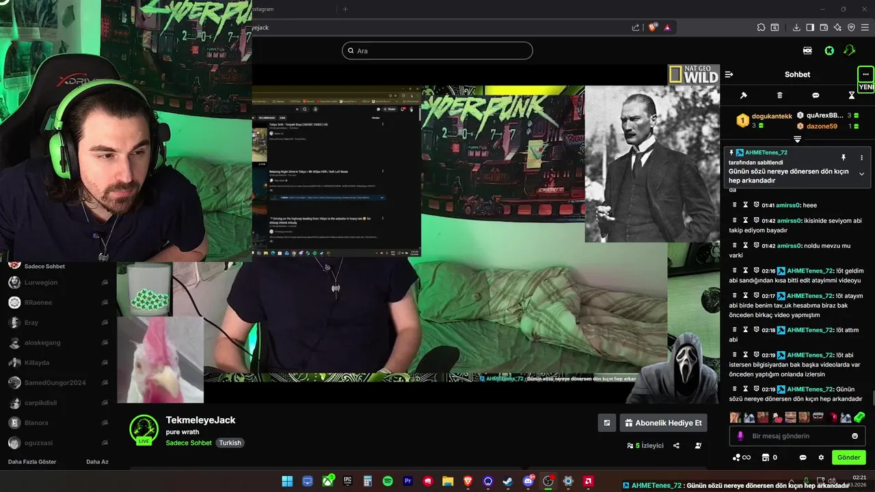Click Daha Az in sidebar
This screenshot has width=875, height=492.
(97, 462)
